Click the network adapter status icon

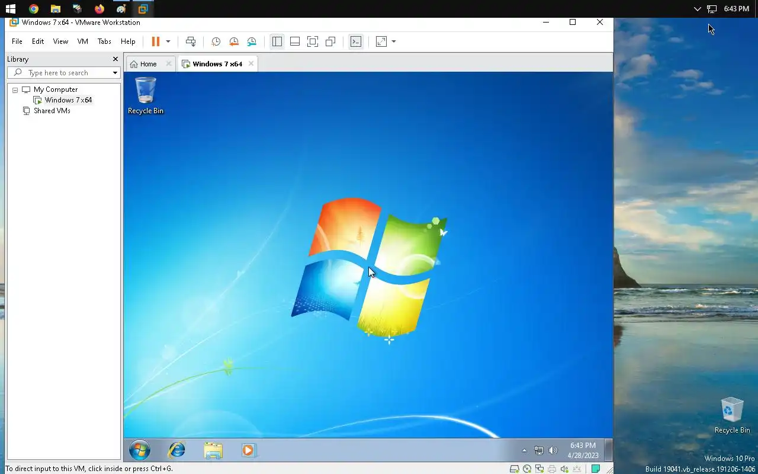(539, 469)
